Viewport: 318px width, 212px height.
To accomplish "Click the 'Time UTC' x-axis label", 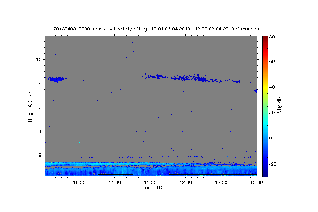I will click(x=151, y=188).
